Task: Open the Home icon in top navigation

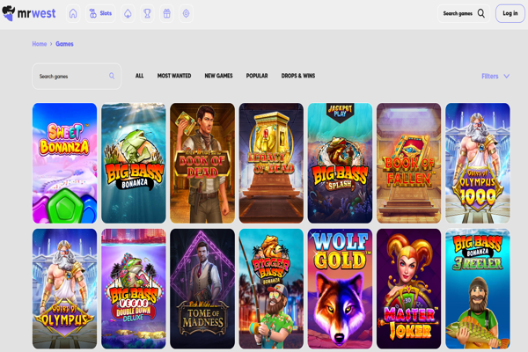Action: pos(73,13)
